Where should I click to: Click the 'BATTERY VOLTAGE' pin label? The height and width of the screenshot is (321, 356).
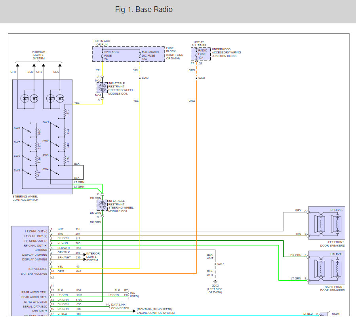(34, 274)
